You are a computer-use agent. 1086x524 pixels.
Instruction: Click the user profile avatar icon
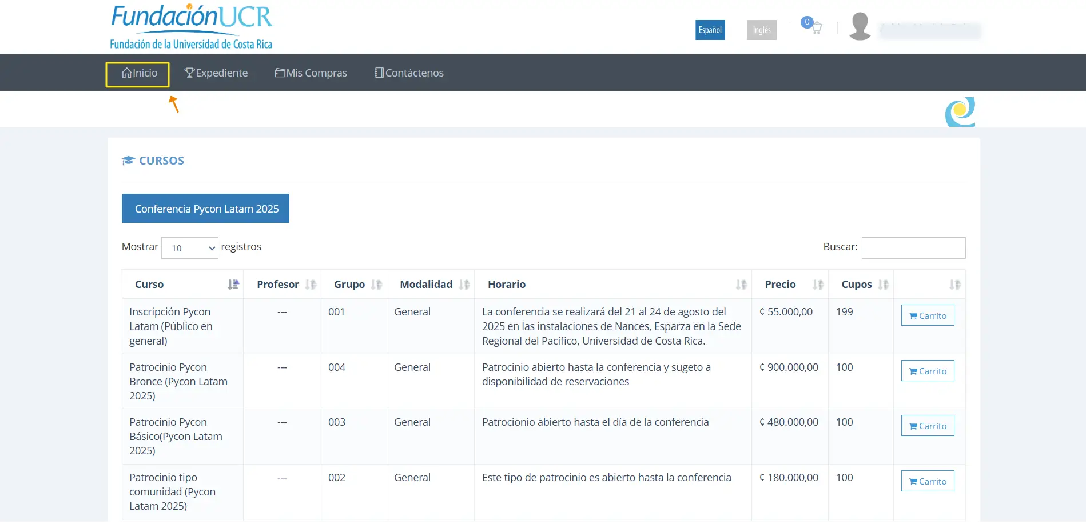click(860, 26)
